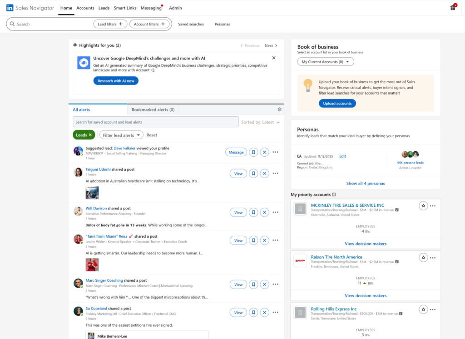Open the Admin menu
This screenshot has width=465, height=339.
(176, 8)
